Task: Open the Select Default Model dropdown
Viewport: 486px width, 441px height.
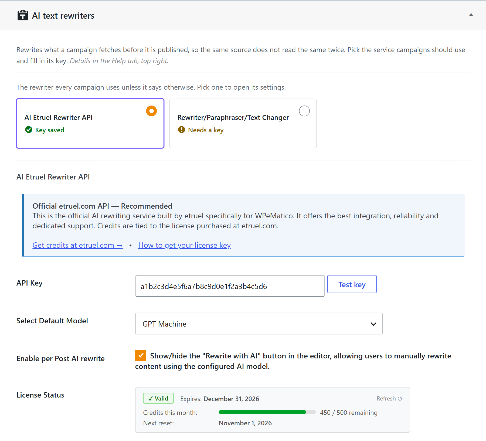Action: (259, 324)
